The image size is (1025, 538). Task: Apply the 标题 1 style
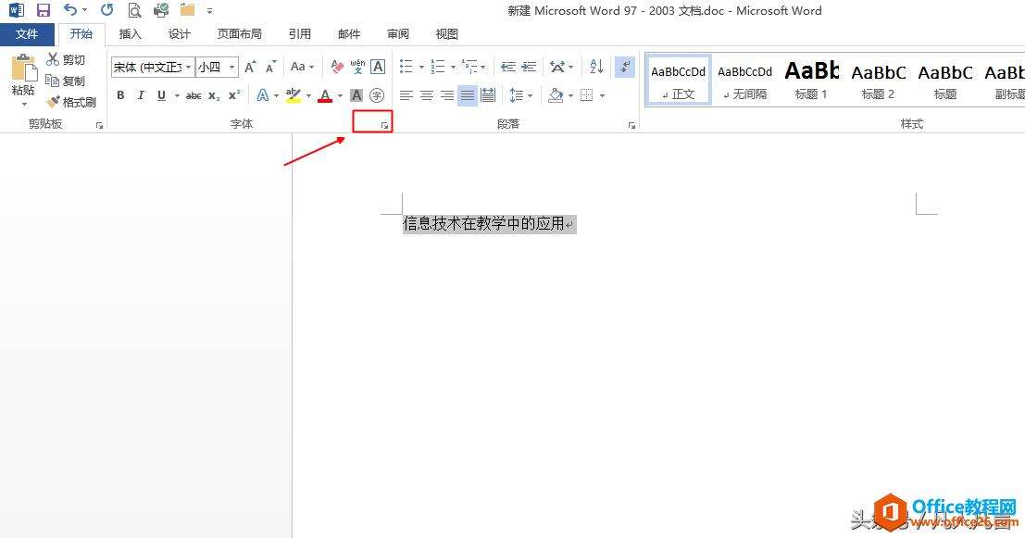coord(810,79)
